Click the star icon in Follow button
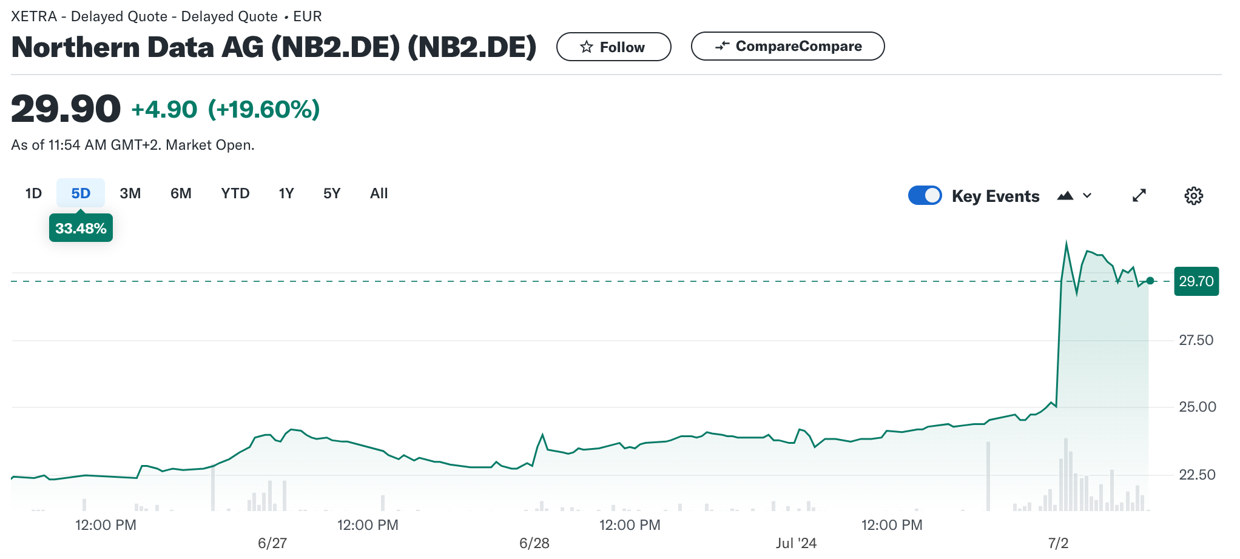The width and height of the screenshot is (1240, 559). pyautogui.click(x=586, y=47)
